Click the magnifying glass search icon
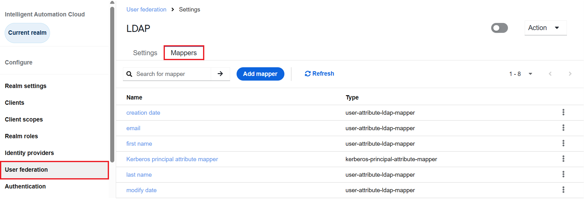The height and width of the screenshot is (199, 584). 129,74
